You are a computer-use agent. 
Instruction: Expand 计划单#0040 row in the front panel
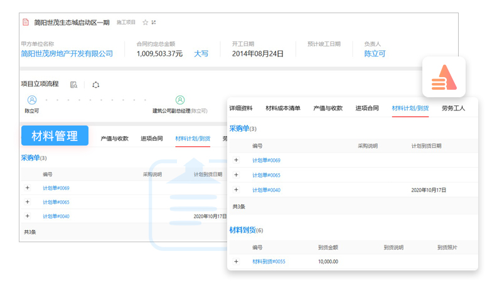(x=236, y=189)
